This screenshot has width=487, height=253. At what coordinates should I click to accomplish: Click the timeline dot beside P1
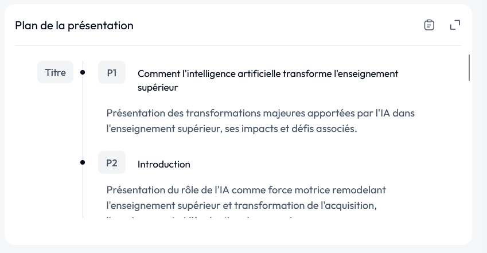tap(83, 72)
